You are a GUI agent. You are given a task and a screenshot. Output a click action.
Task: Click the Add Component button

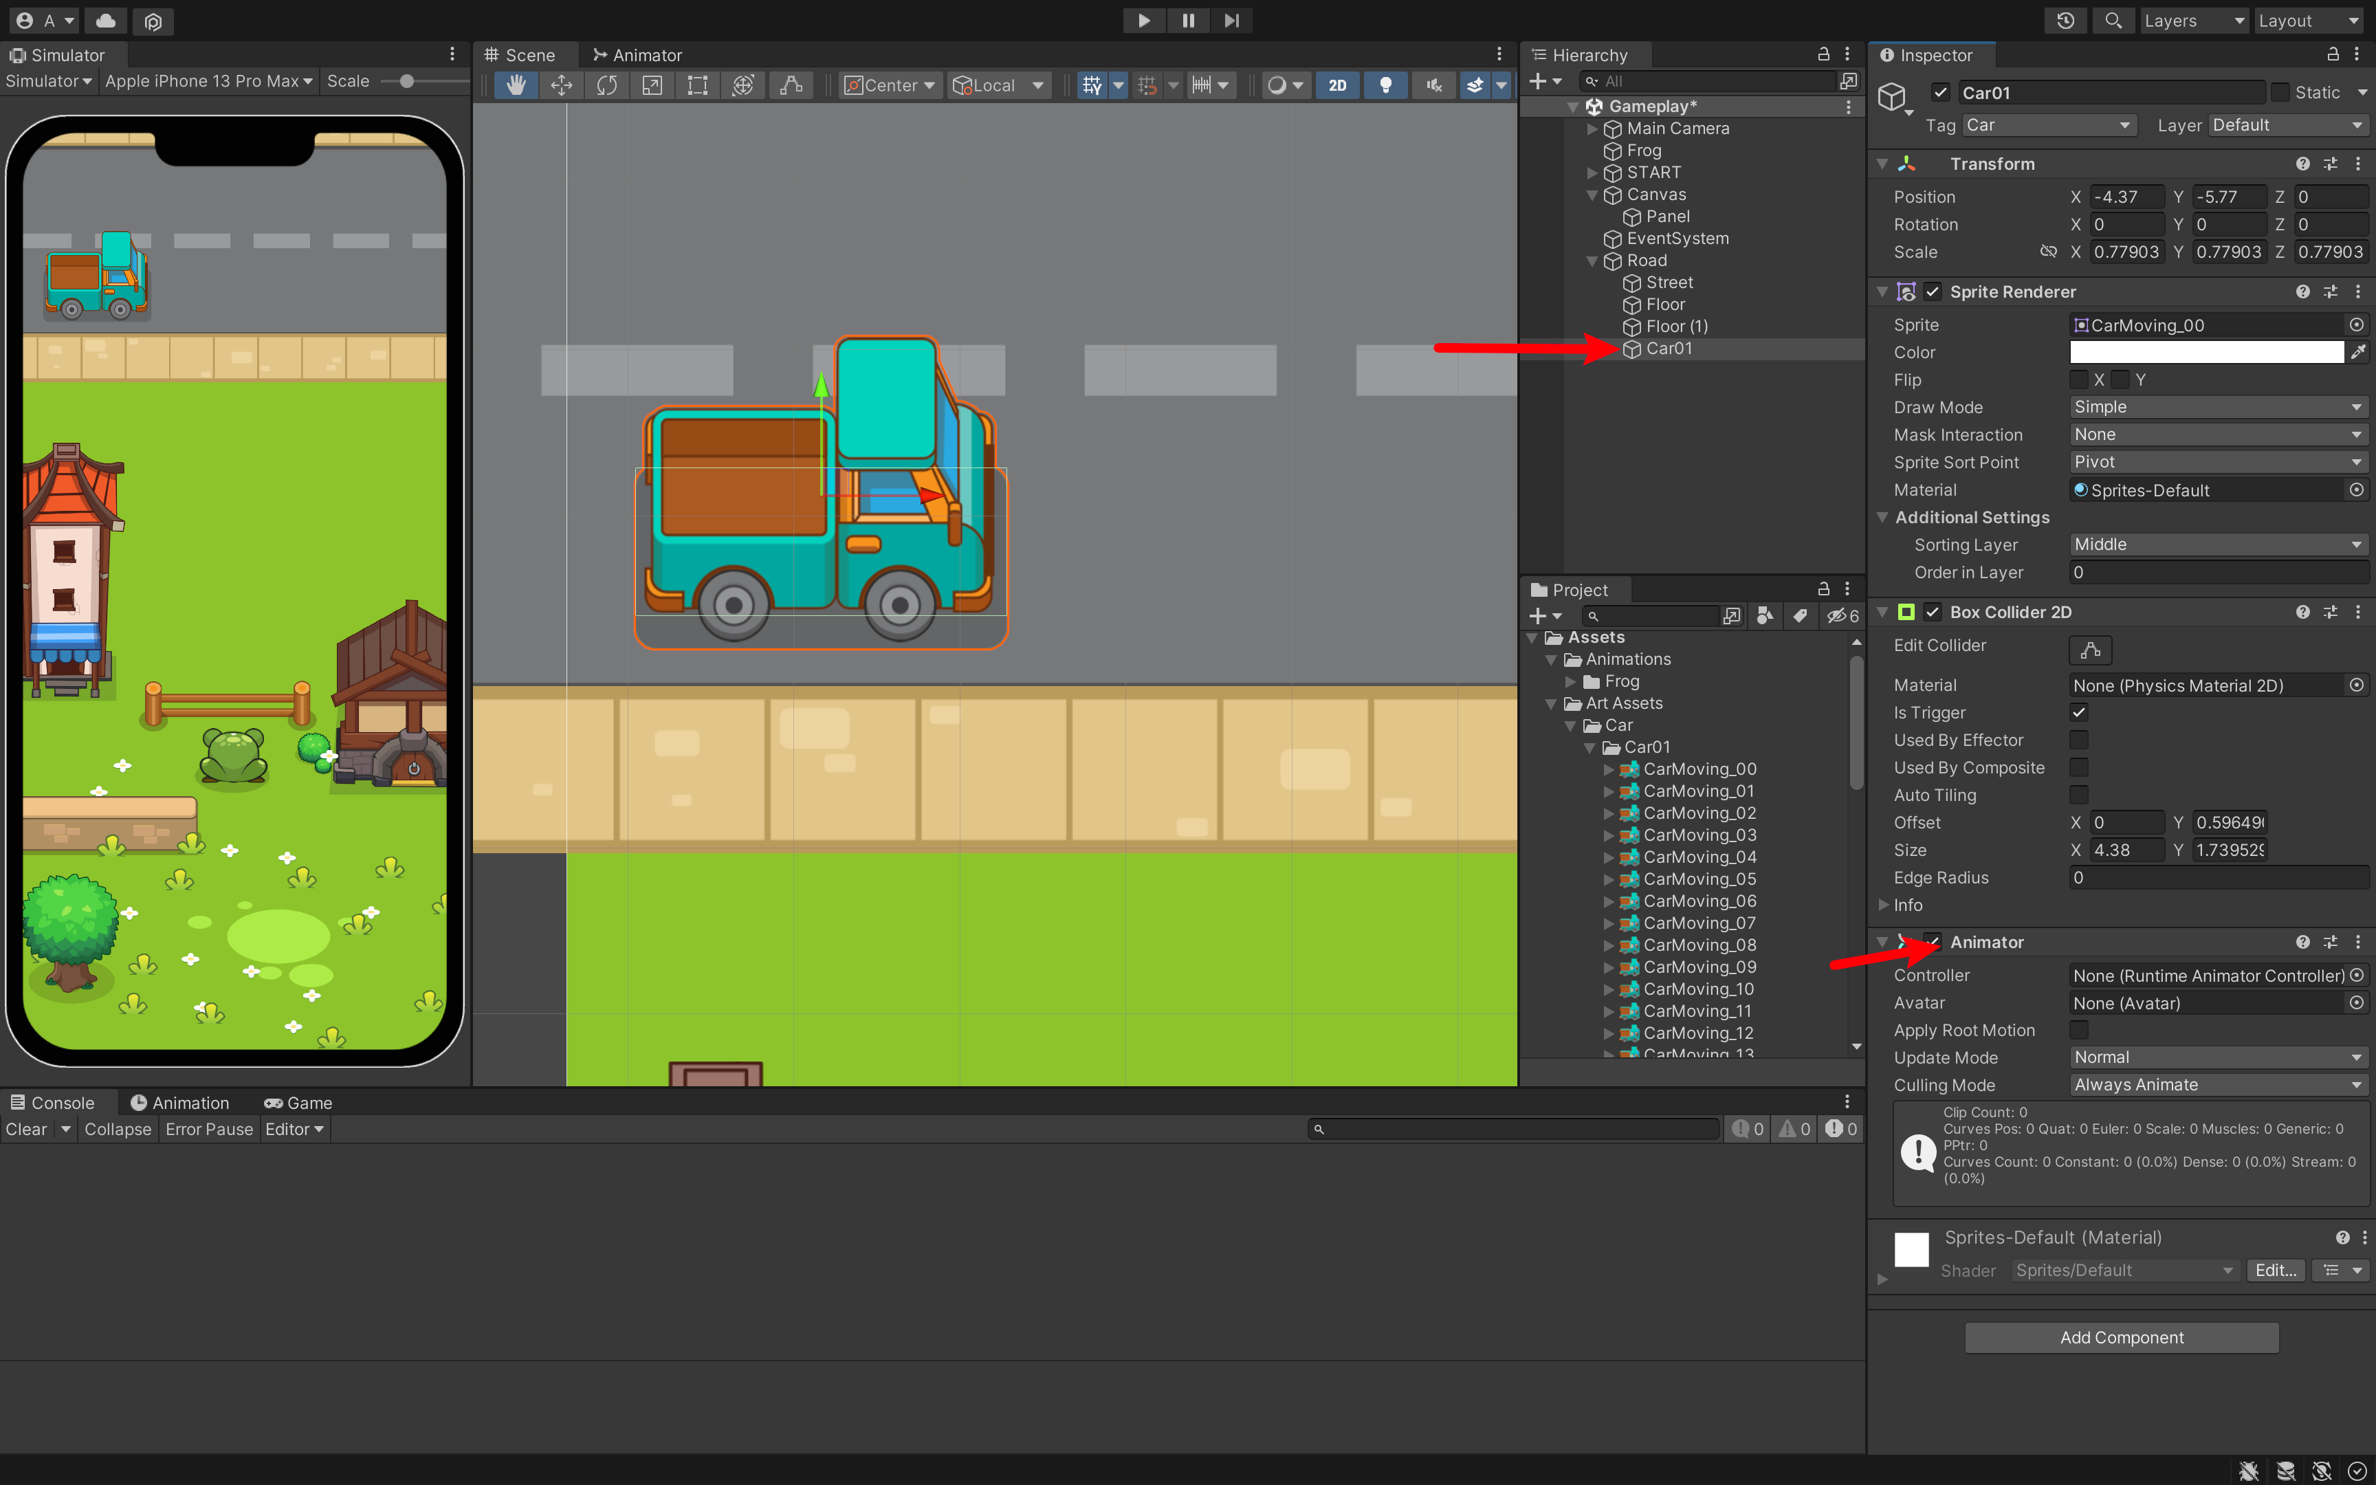[2121, 1338]
